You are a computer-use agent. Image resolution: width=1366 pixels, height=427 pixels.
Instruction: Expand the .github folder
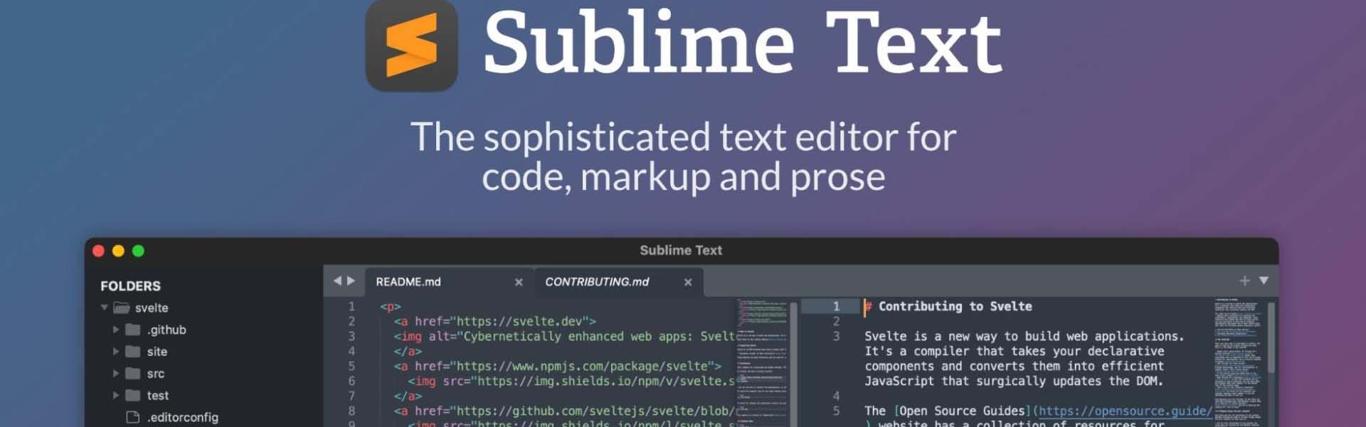pos(115,330)
